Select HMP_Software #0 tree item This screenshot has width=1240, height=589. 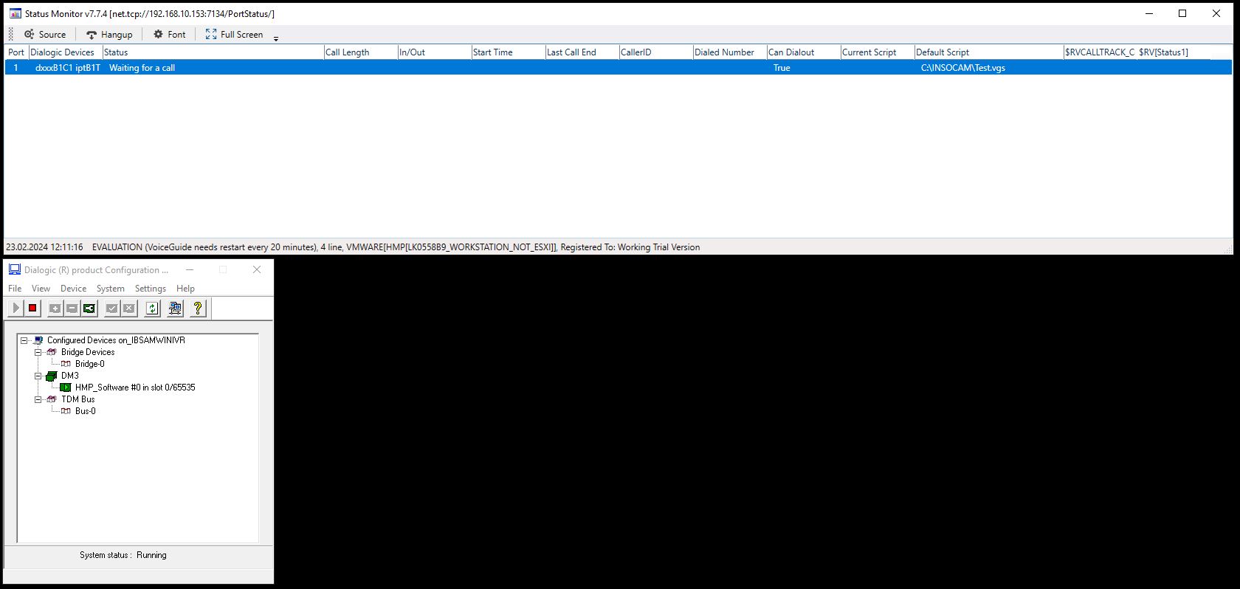click(x=135, y=387)
